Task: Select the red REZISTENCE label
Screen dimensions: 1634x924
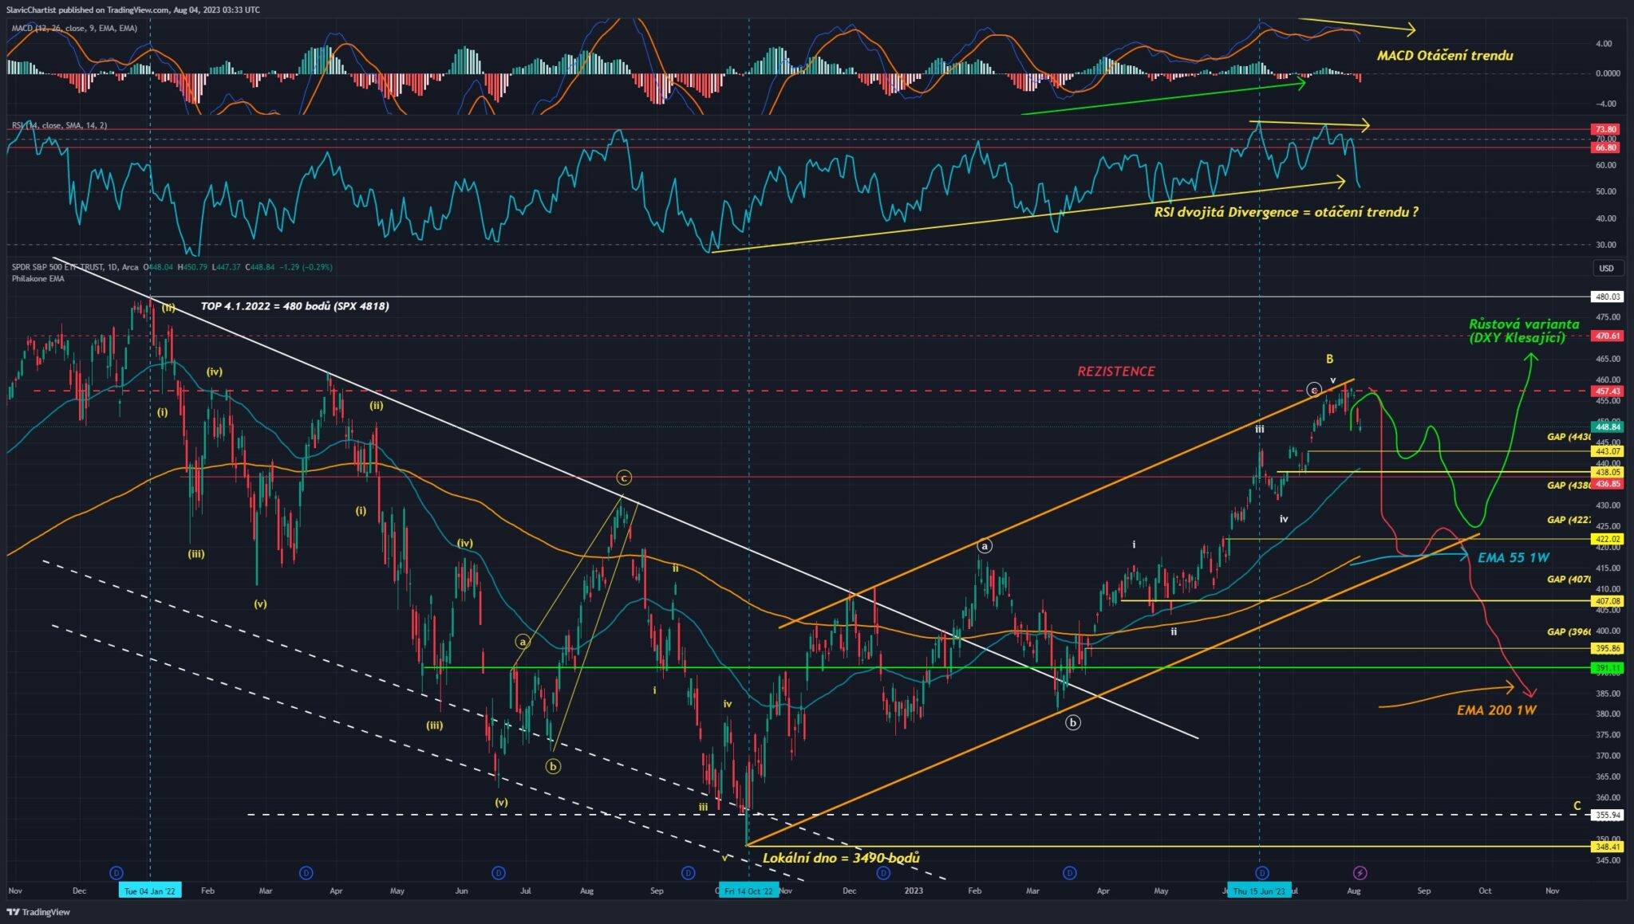Action: click(1116, 372)
